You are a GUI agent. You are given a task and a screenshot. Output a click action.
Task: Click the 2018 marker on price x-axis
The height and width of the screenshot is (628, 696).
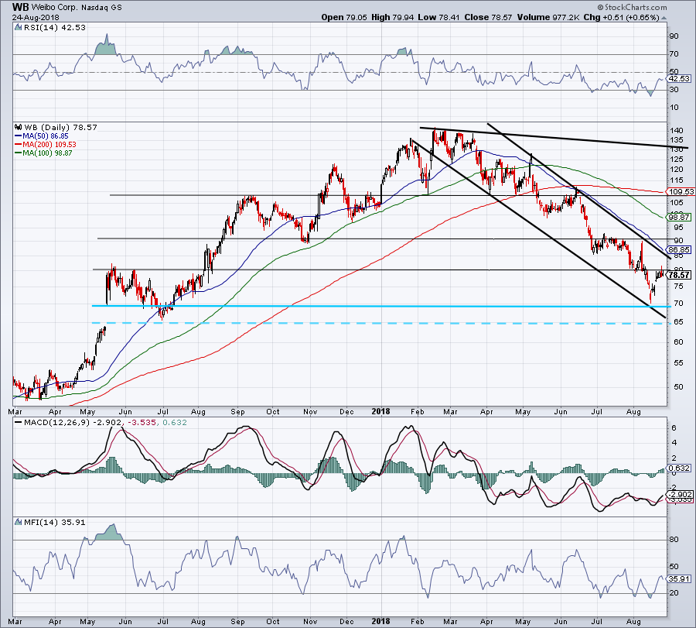(x=381, y=410)
